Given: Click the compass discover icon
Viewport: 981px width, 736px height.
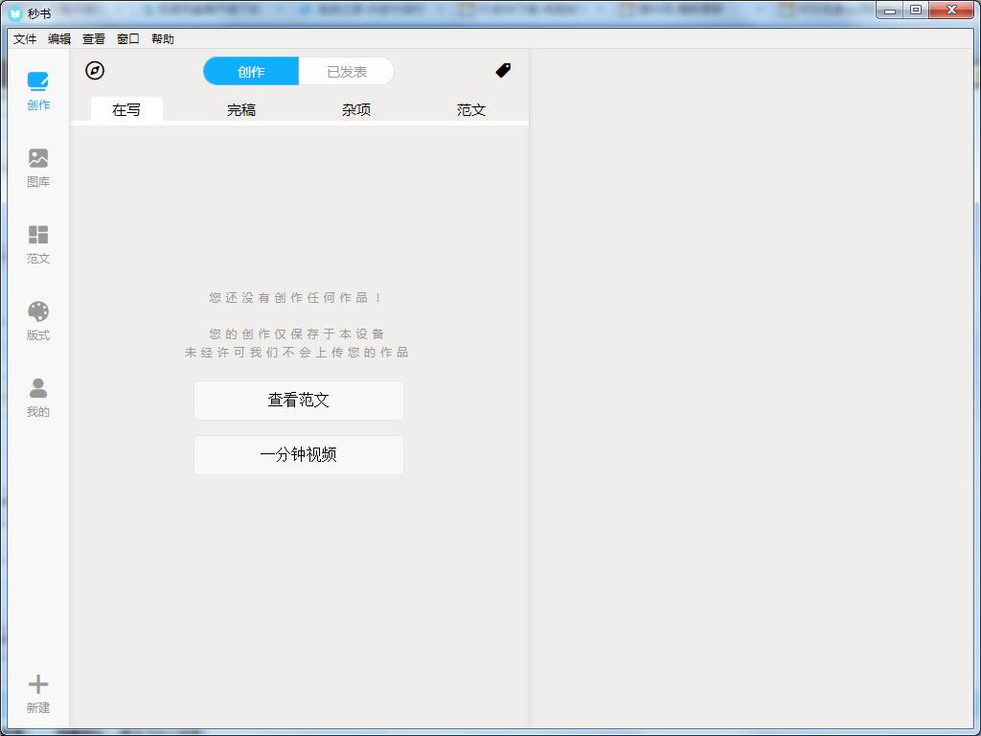Looking at the screenshot, I should [95, 71].
